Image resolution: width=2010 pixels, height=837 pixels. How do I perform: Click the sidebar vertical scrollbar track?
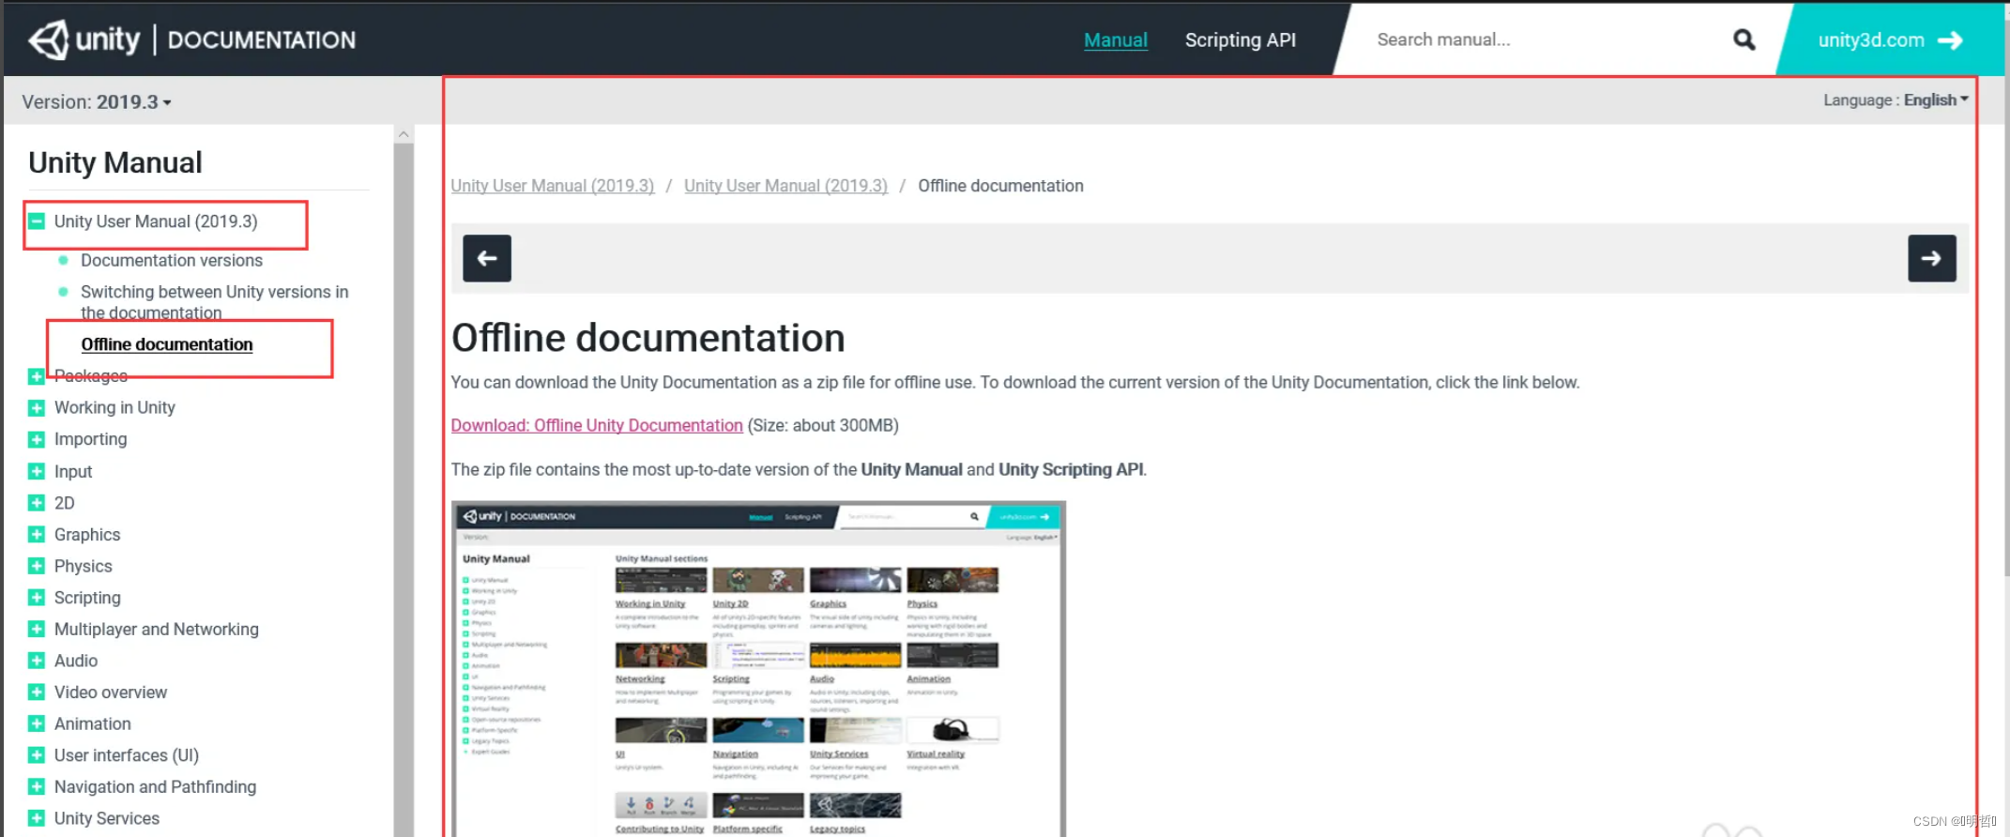404,488
